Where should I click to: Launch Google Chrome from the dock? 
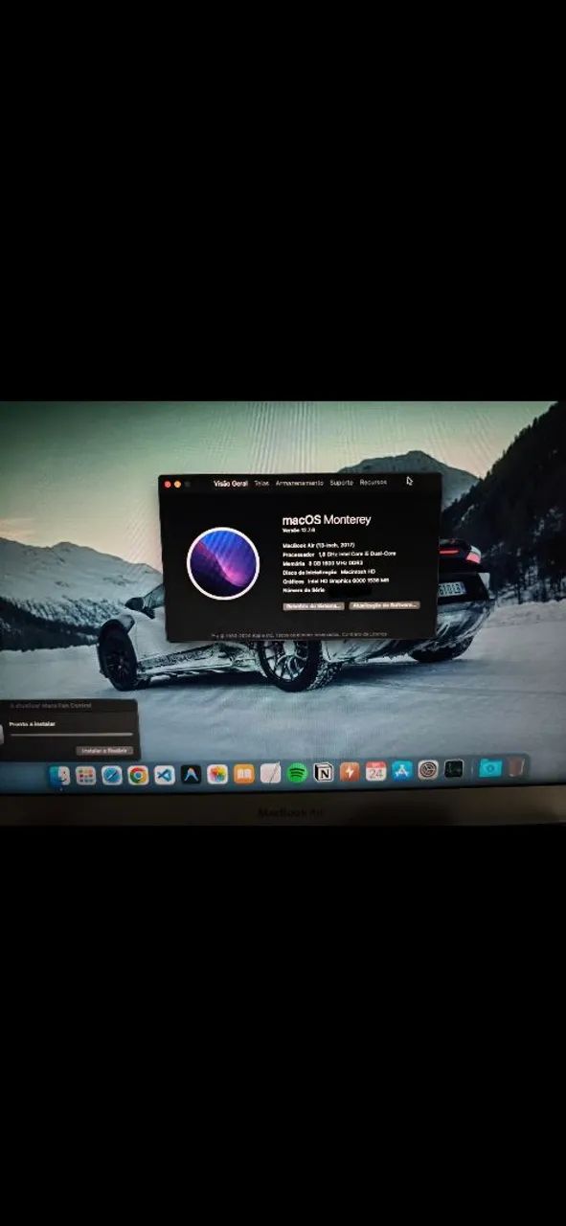[x=138, y=775]
